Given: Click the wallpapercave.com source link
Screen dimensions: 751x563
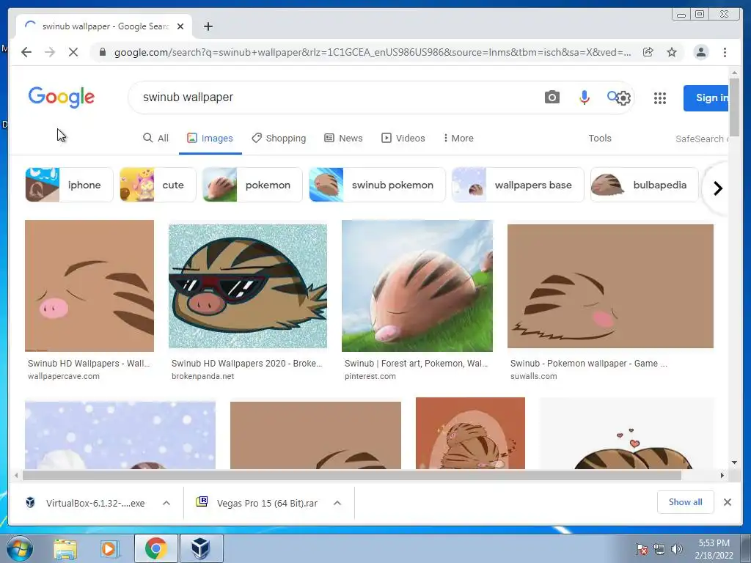Looking at the screenshot, I should pos(64,376).
